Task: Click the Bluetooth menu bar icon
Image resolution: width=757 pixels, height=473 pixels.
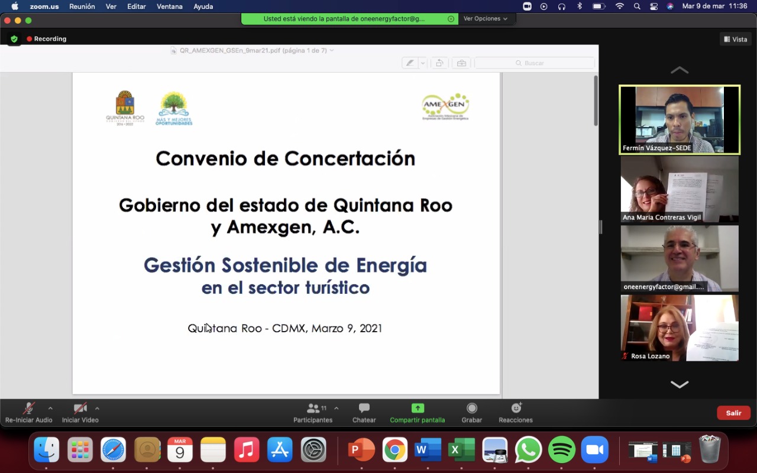Action: point(580,7)
